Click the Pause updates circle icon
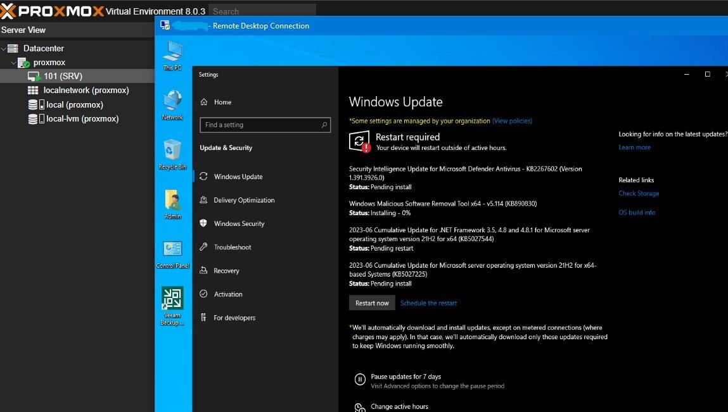This screenshot has width=728, height=412. pyautogui.click(x=360, y=380)
